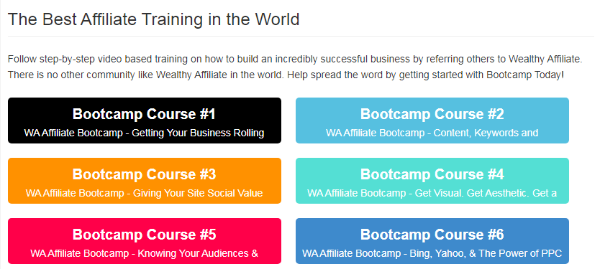
Task: Select the light sky-blue course tile
Action: tap(432, 121)
